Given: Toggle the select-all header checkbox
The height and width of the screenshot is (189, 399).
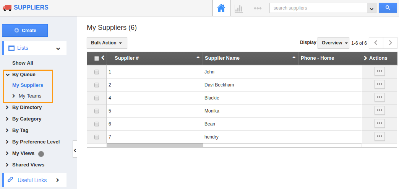Looking at the screenshot, I should click(x=97, y=58).
